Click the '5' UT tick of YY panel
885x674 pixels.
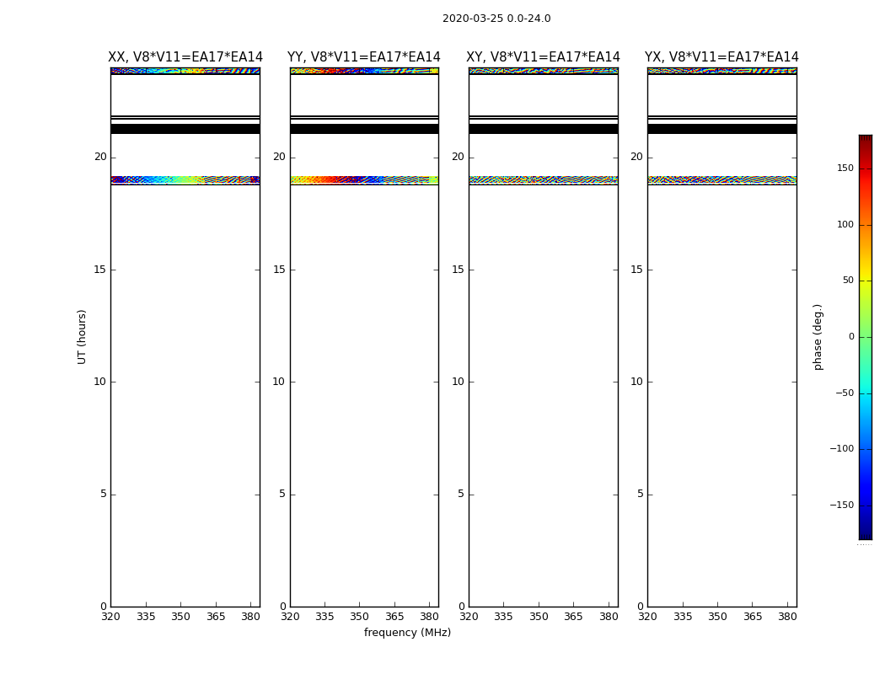click(x=282, y=494)
